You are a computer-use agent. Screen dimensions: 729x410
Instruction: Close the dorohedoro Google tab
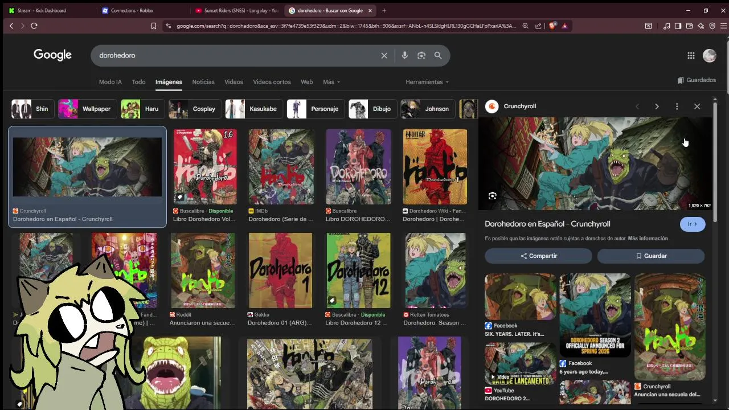370,10
